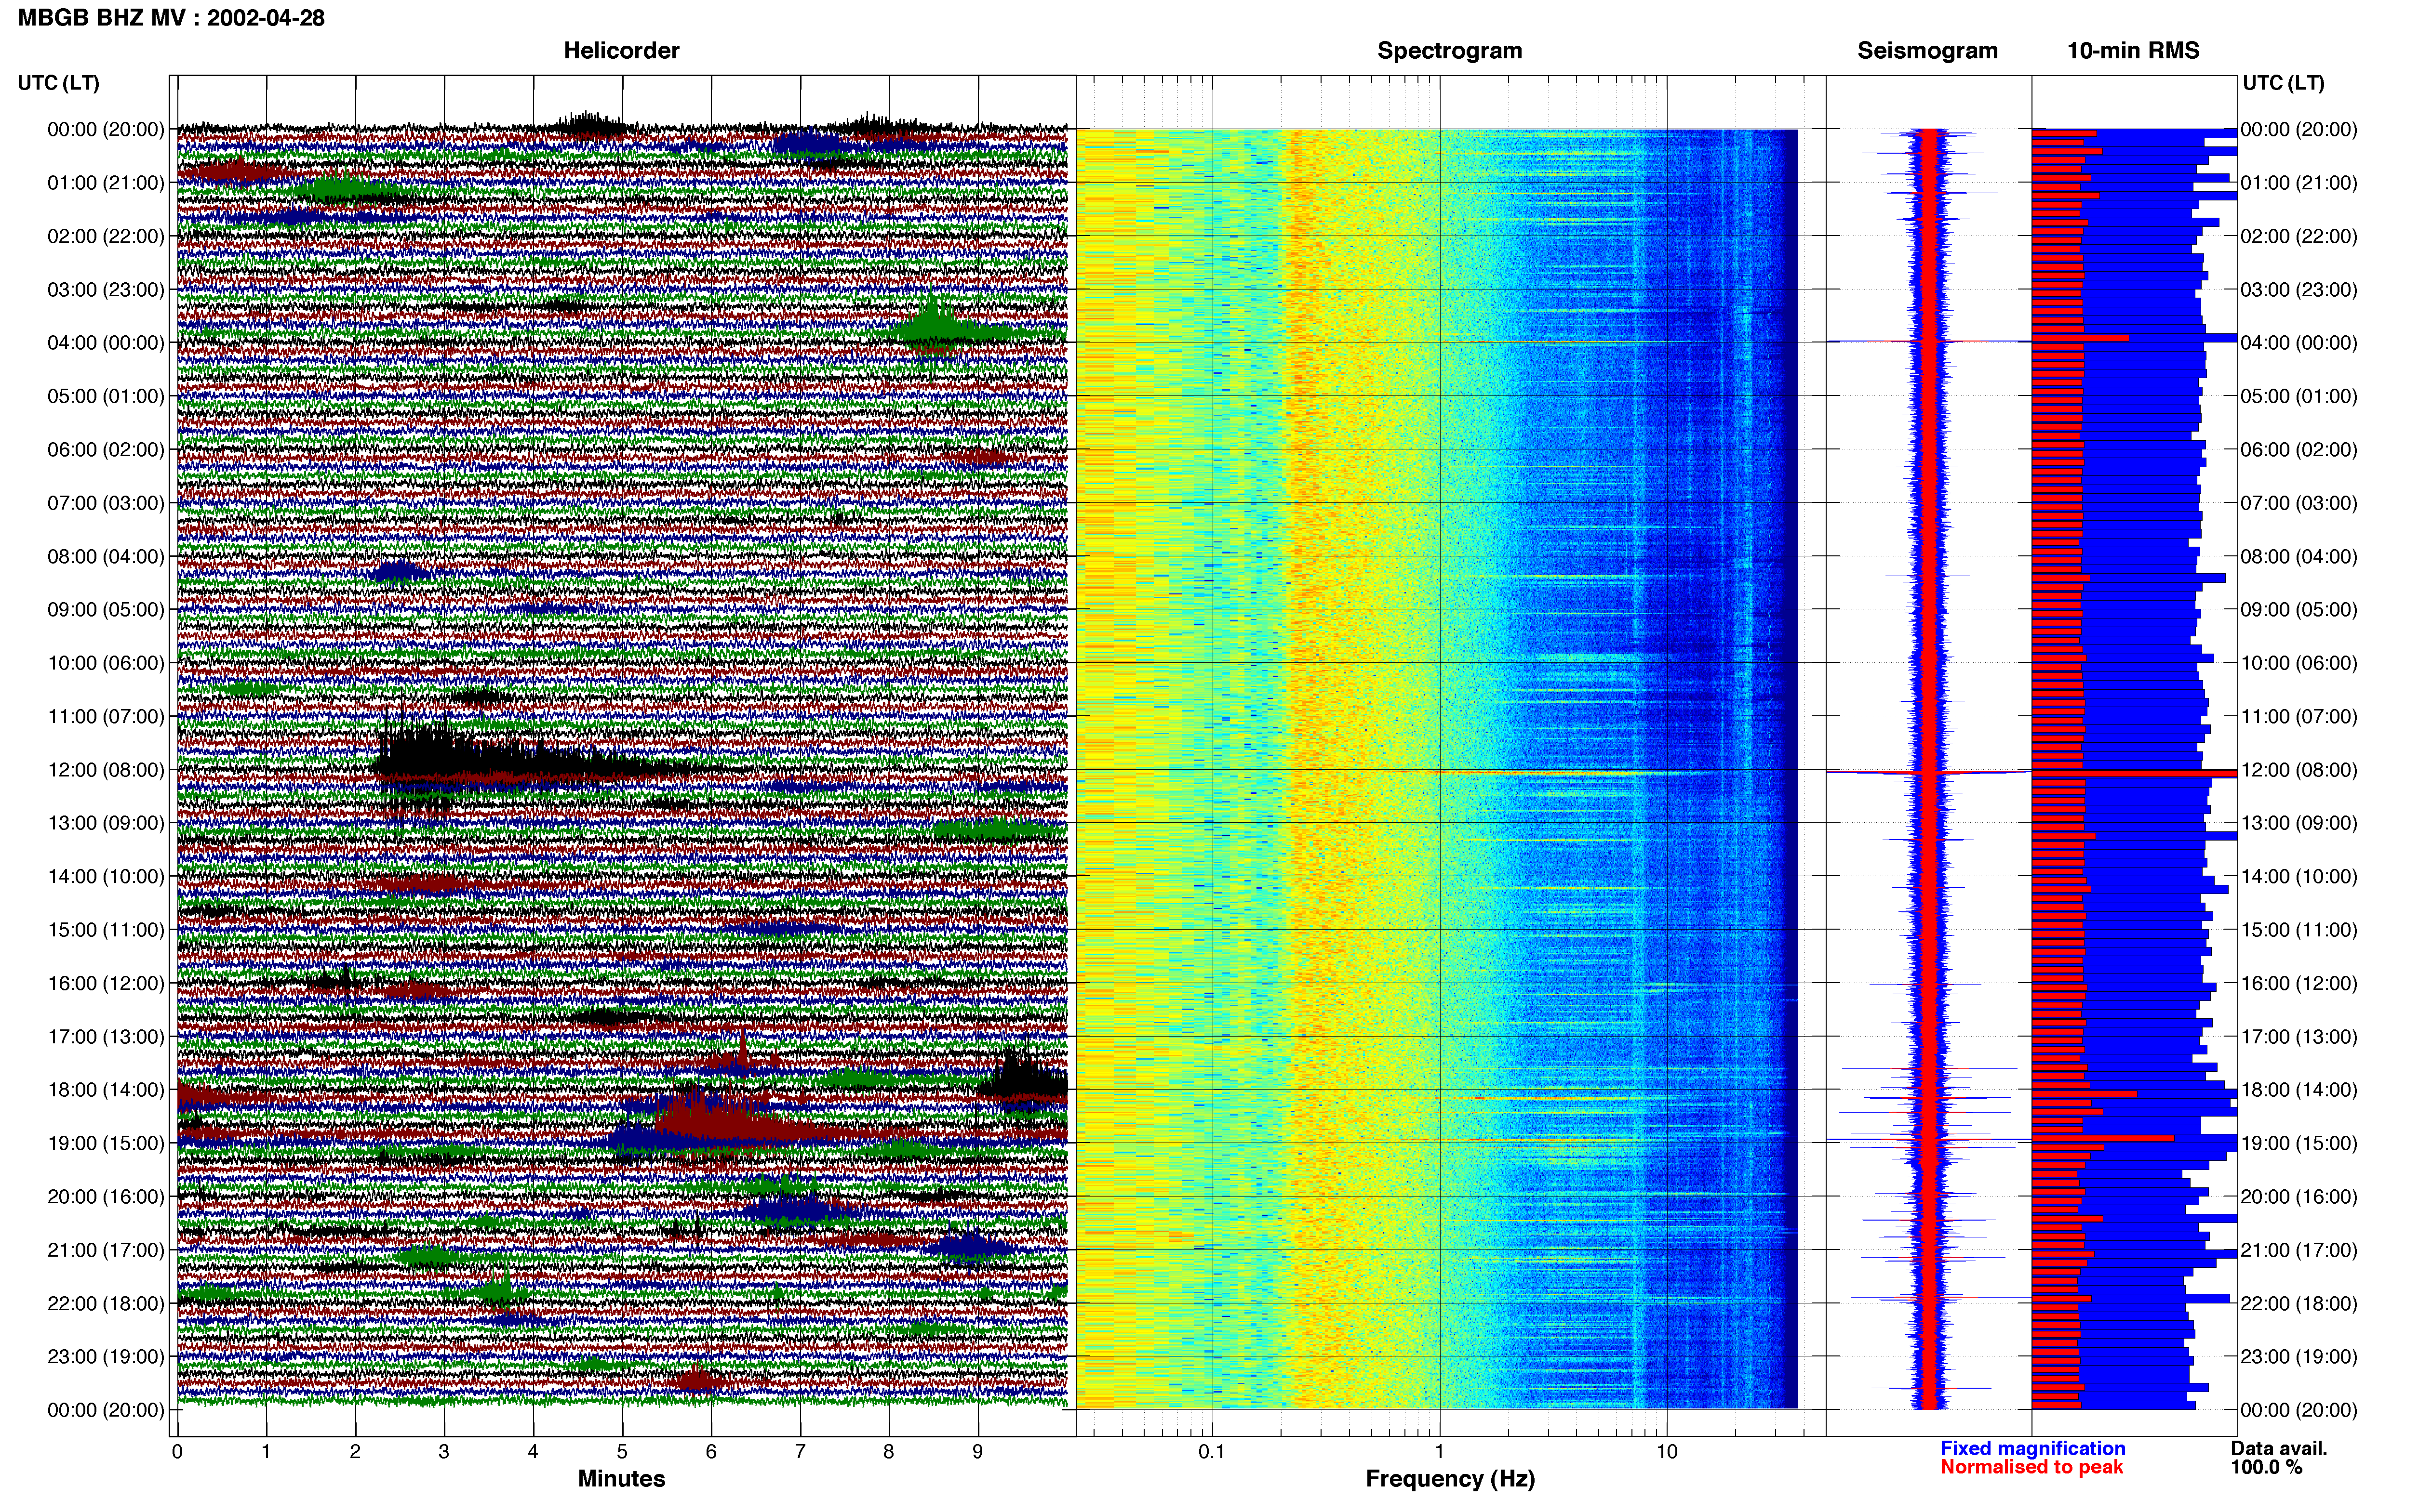Click '13:00 (09:00)' on the Helicorder time axis
2419x1512 pixels.
tap(106, 823)
